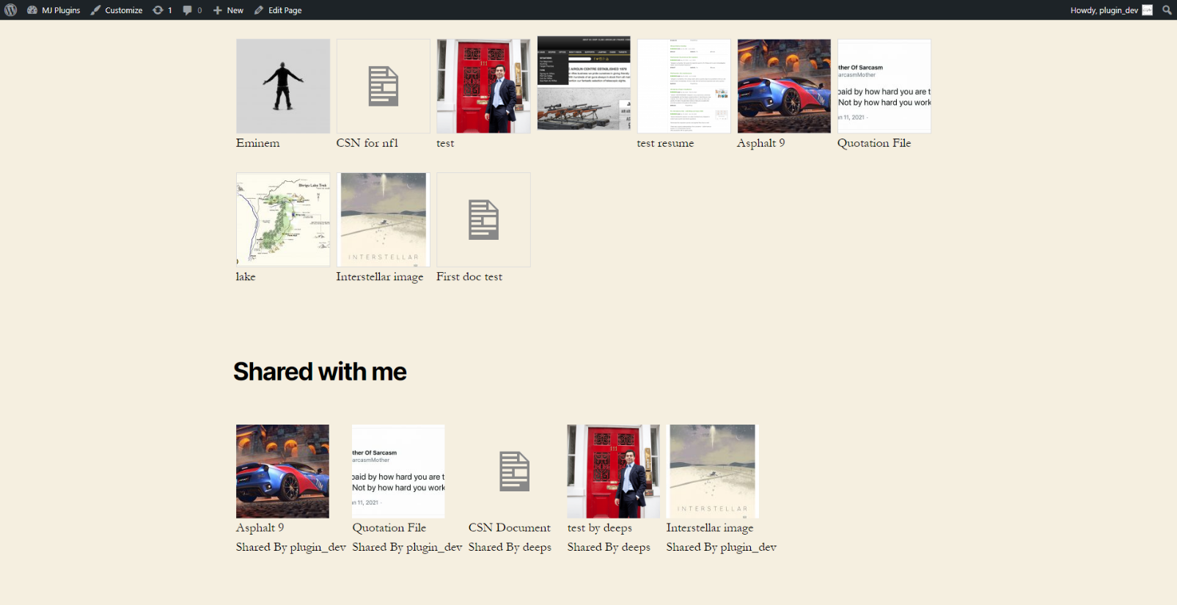Click the MJ Plugins site dashboard icon

click(x=32, y=10)
